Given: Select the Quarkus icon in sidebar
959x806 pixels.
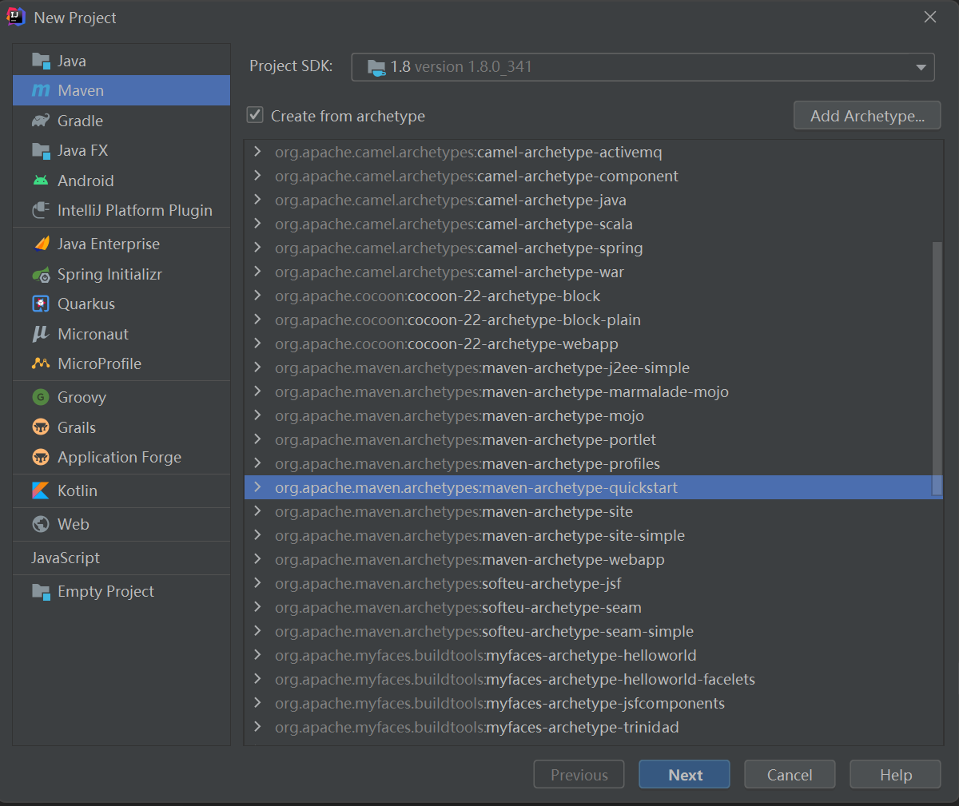Looking at the screenshot, I should (x=41, y=304).
